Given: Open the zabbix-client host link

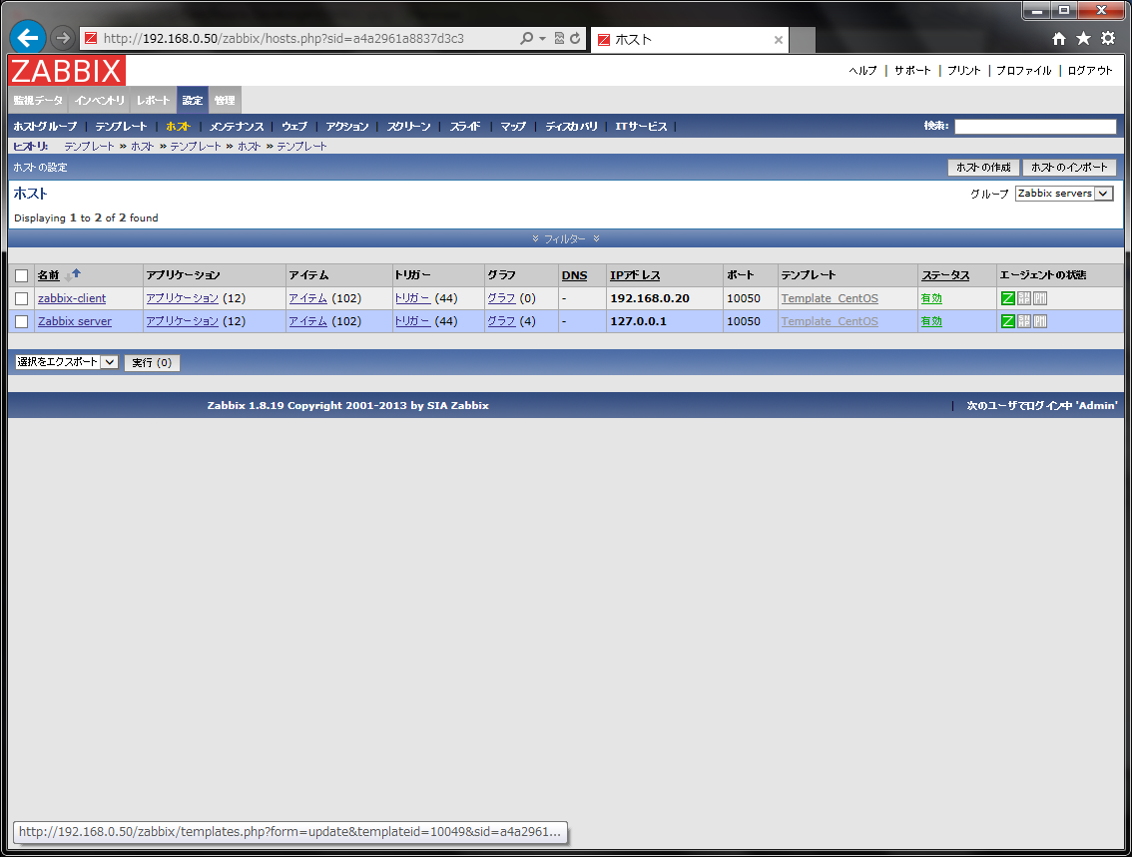Looking at the screenshot, I should (x=72, y=298).
